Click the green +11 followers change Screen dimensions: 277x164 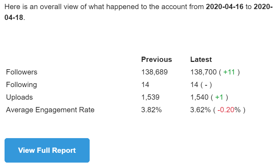coord(229,72)
